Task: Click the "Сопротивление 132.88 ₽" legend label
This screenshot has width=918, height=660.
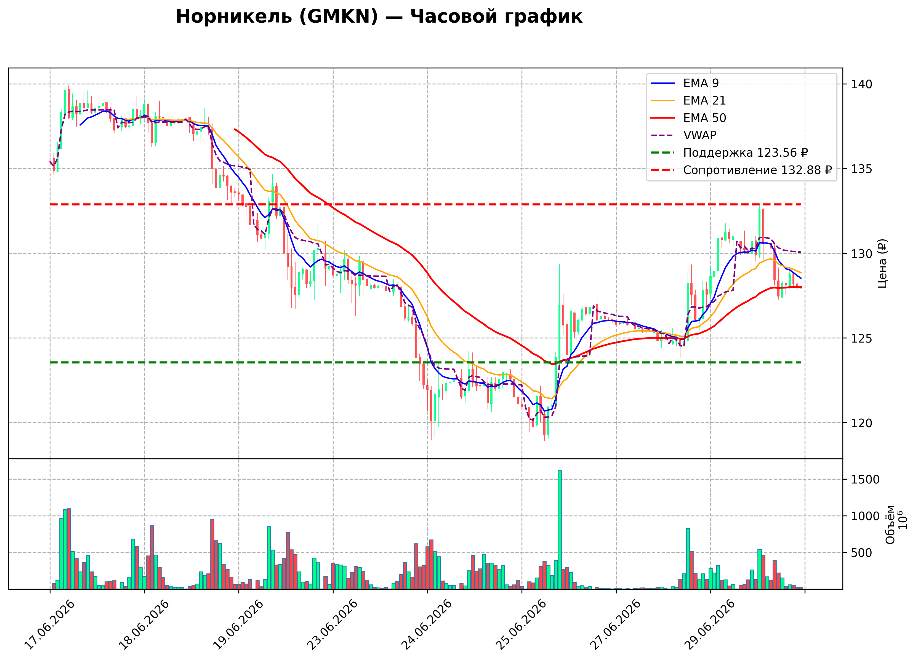Action: [758, 170]
